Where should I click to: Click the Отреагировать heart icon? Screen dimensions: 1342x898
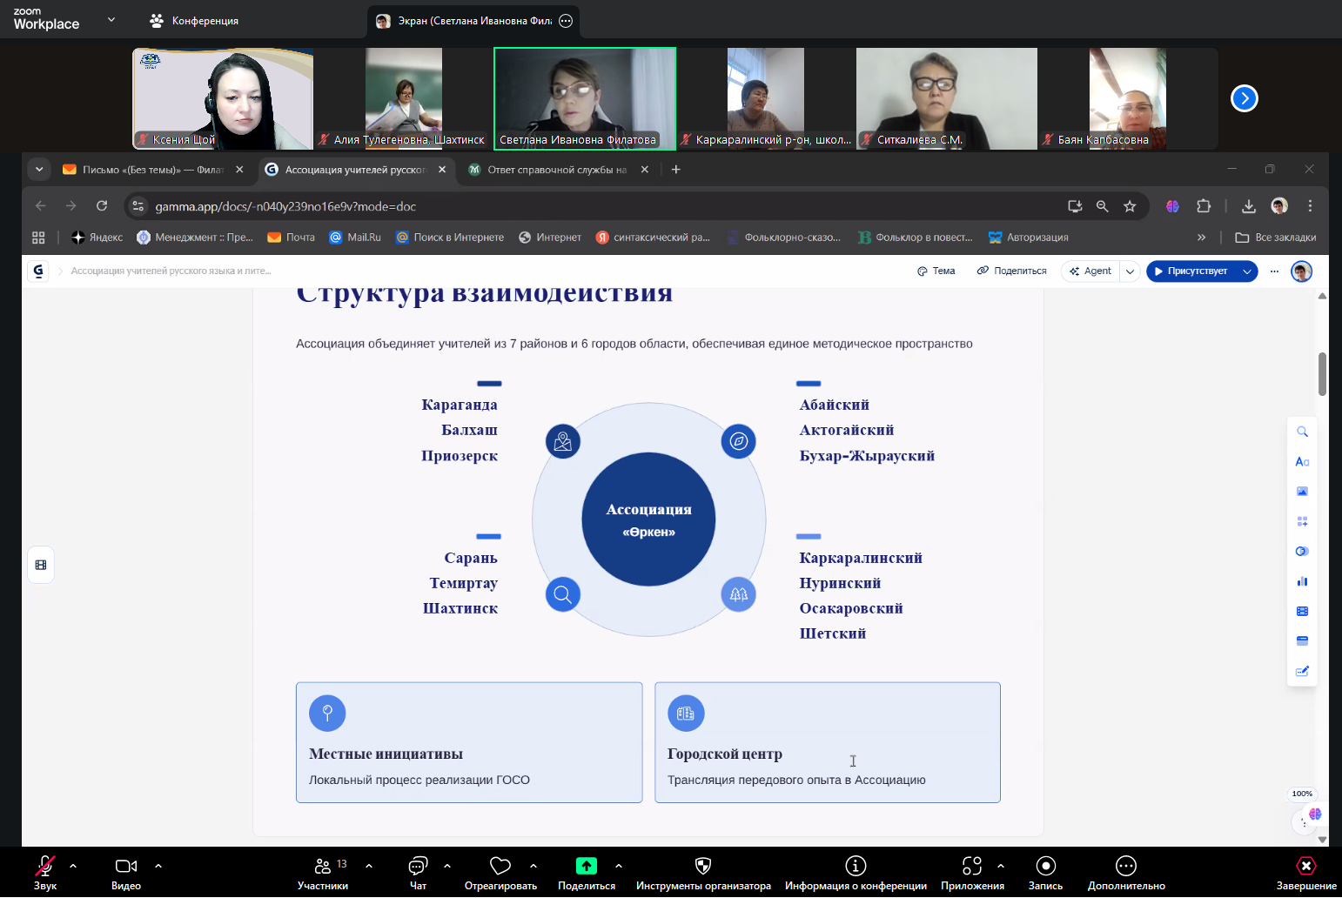coord(500,867)
